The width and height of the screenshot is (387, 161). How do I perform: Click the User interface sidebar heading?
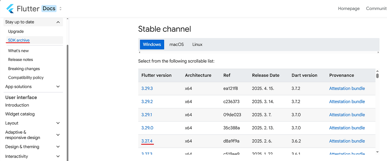21,97
